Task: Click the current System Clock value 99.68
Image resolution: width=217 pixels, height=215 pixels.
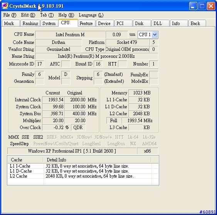Action: coord(53,107)
